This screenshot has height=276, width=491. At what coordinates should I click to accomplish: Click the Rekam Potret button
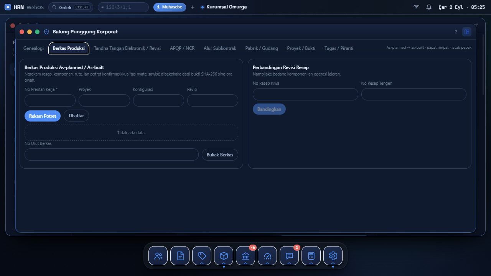43,116
